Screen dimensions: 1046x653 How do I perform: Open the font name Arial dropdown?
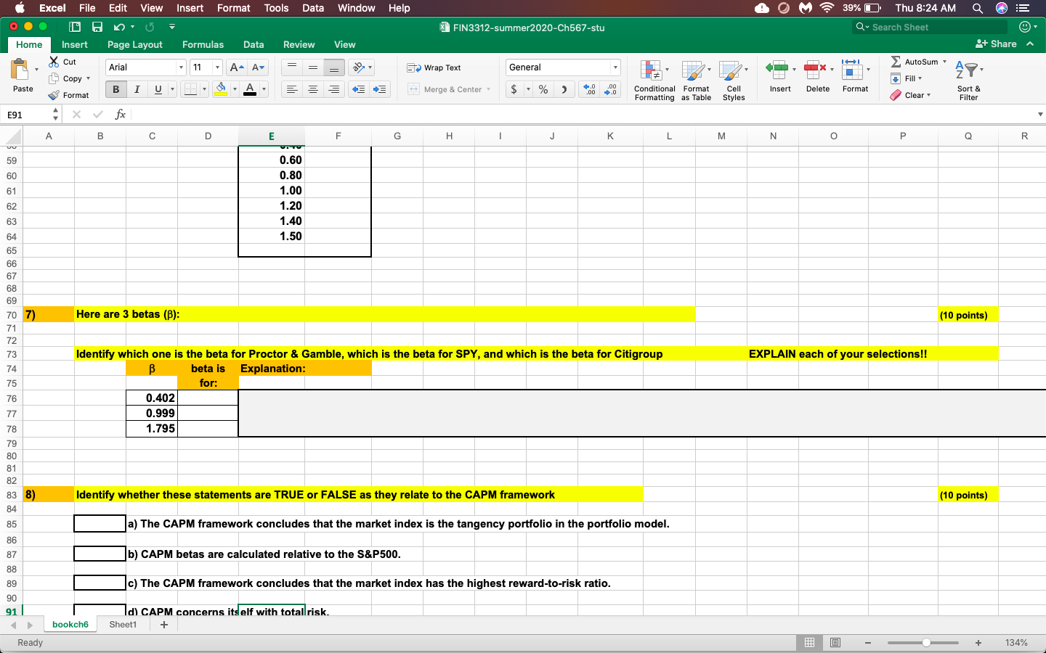coord(182,67)
